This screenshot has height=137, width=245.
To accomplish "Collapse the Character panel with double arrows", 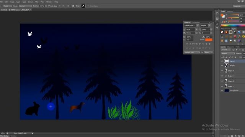I will click(209, 22).
